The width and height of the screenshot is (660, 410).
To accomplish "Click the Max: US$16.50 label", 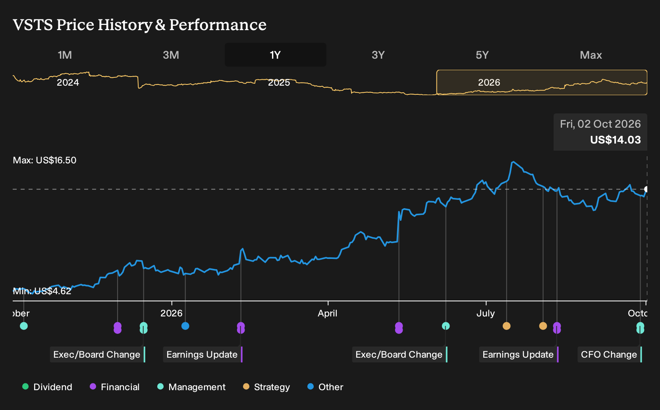I will [44, 160].
